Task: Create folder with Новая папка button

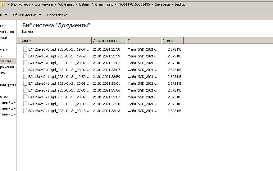Action: click(x=57, y=15)
